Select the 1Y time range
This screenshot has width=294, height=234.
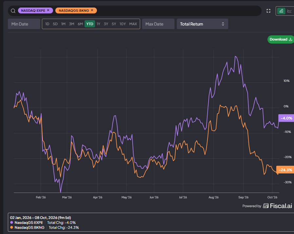[x=99, y=24]
